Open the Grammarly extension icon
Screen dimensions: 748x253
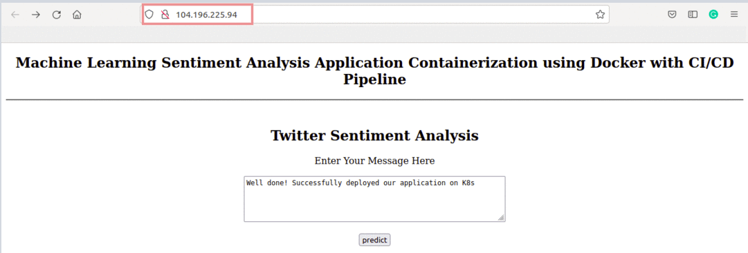pos(713,15)
